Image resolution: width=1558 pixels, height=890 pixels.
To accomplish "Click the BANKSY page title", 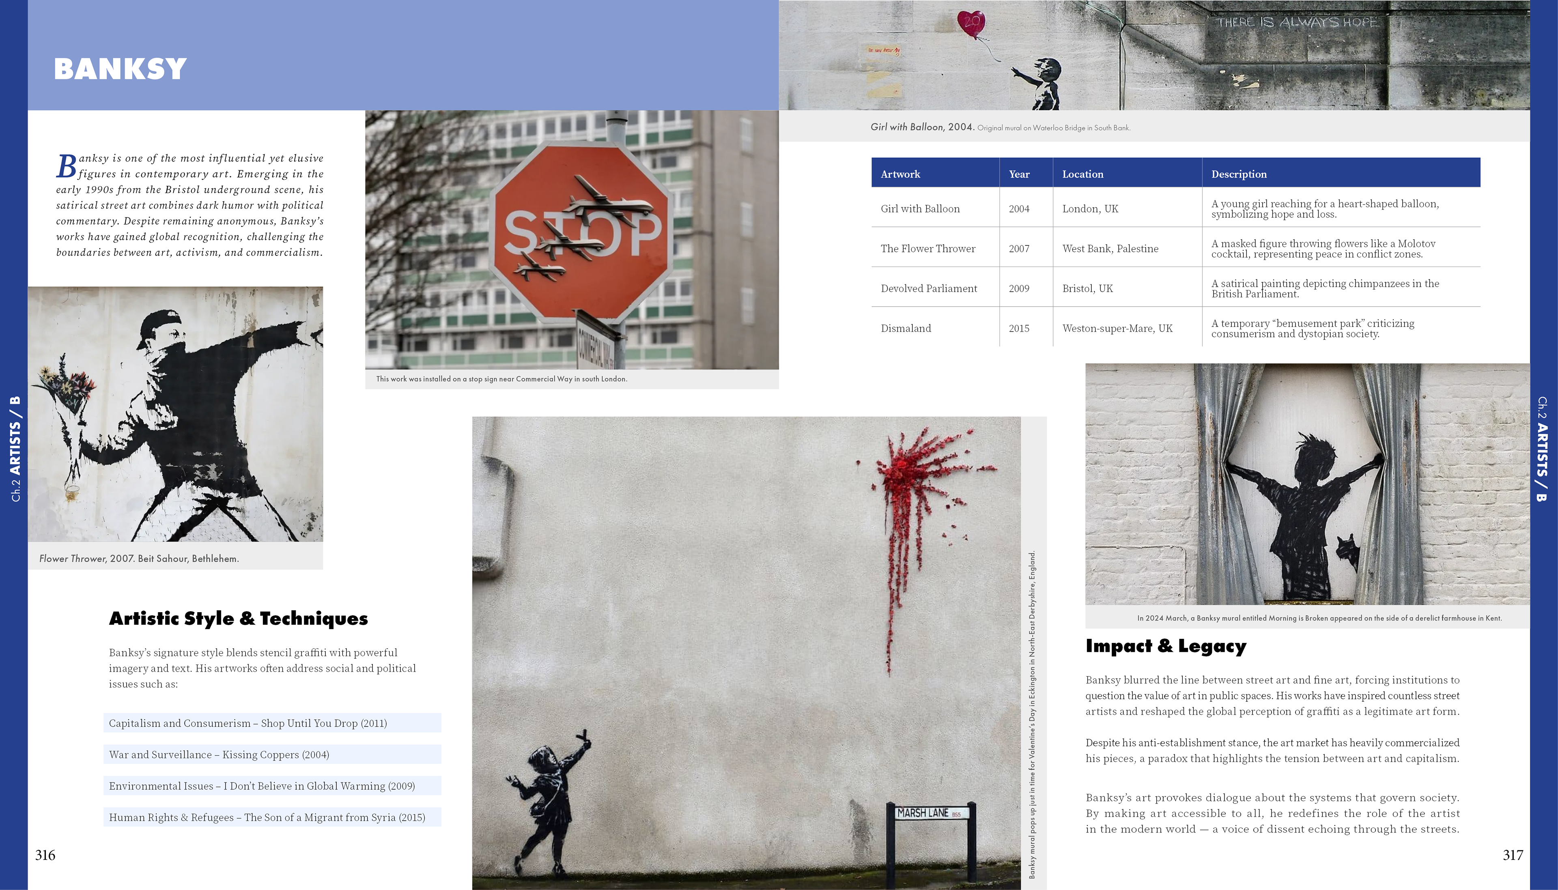I will 121,69.
